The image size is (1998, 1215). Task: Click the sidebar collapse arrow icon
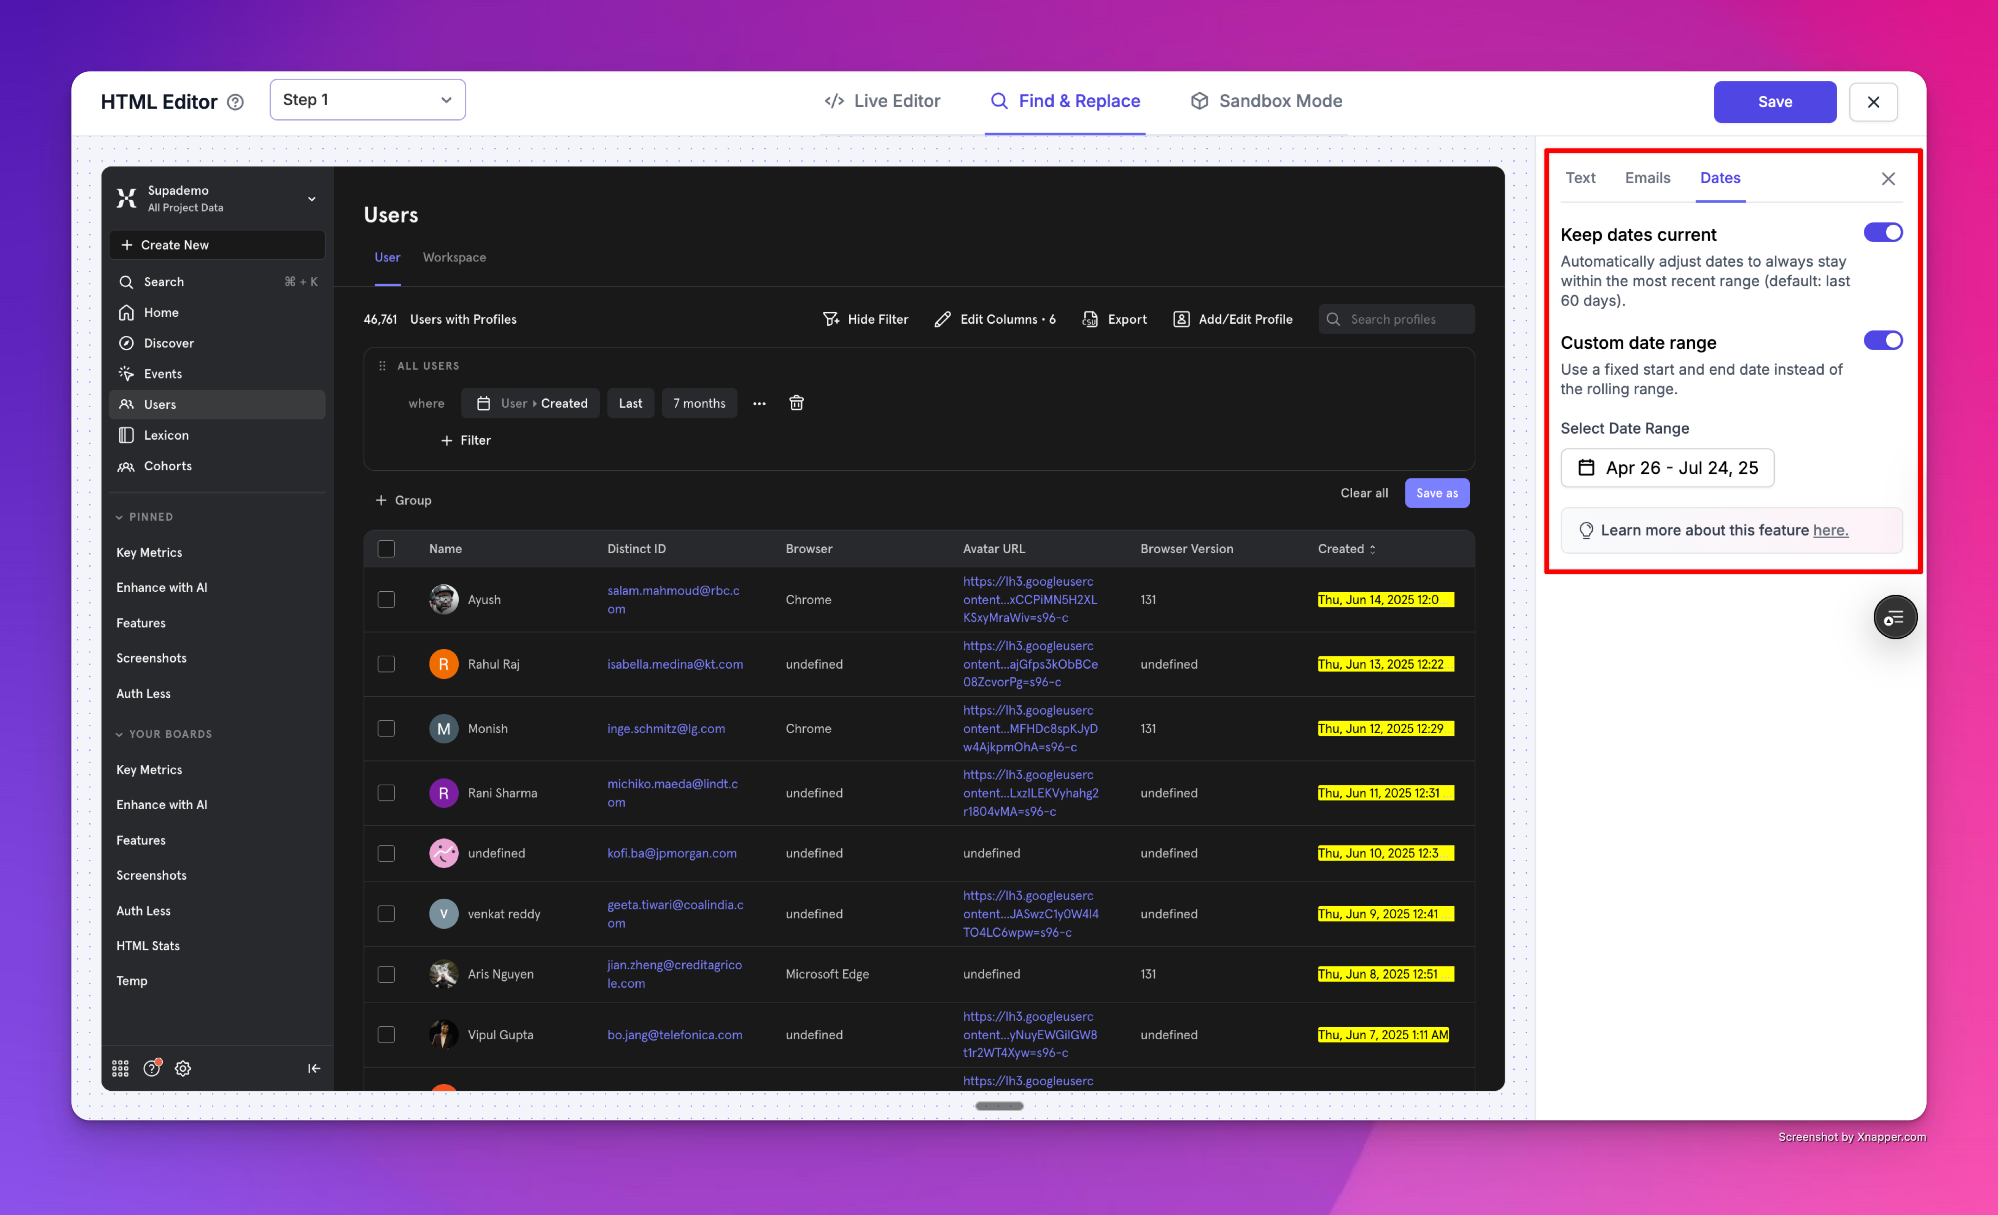[314, 1068]
